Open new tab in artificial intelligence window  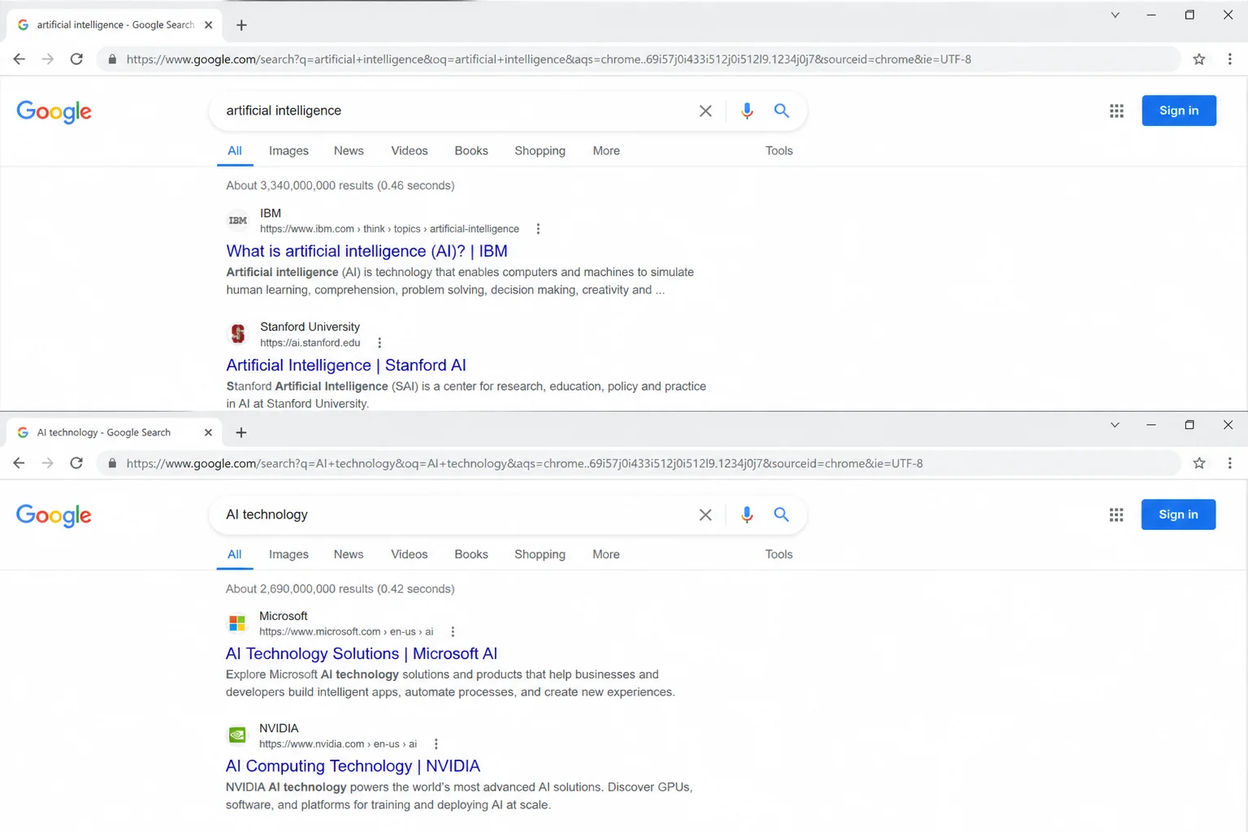(241, 25)
